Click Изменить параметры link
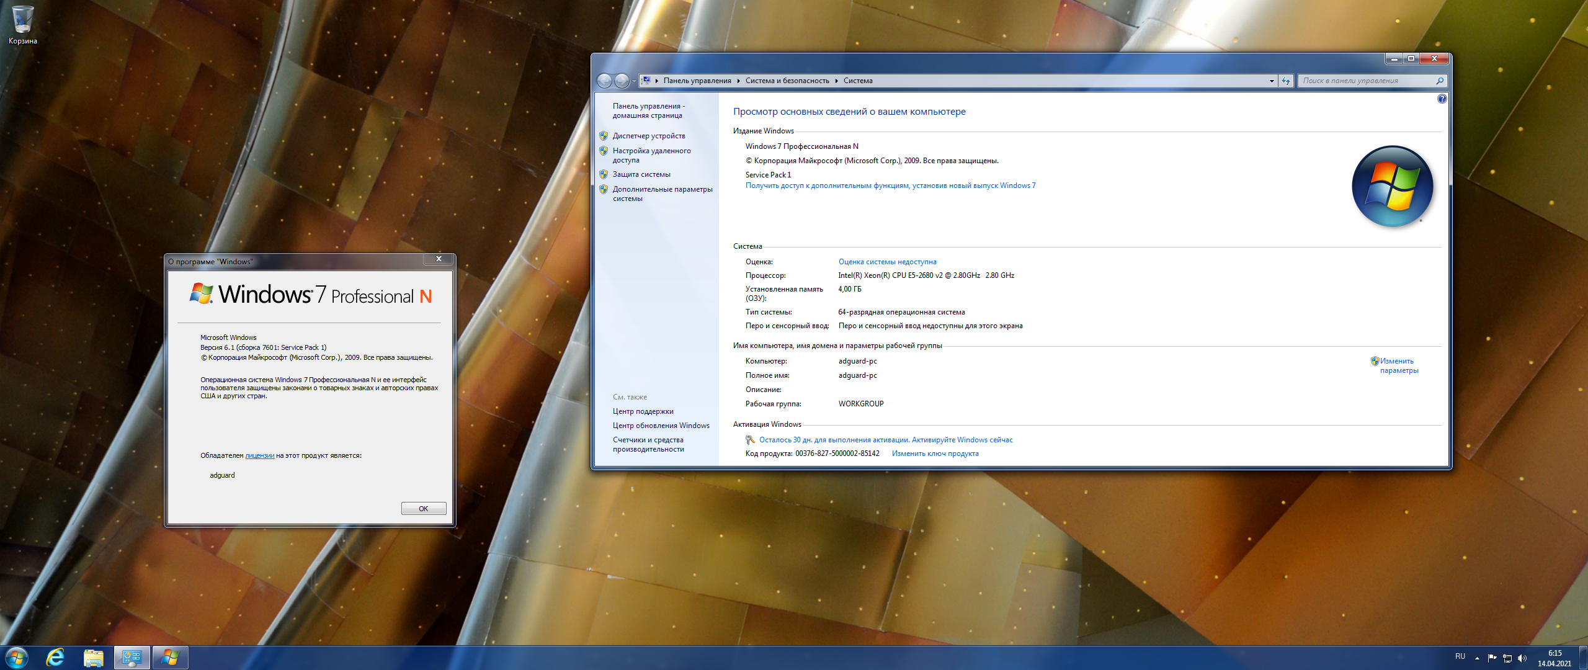Image resolution: width=1588 pixels, height=670 pixels. [x=1399, y=365]
